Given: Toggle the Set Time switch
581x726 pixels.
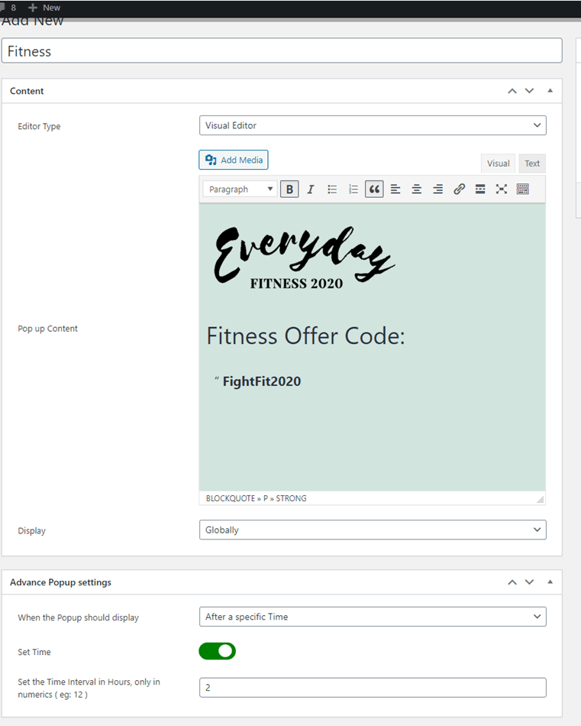Looking at the screenshot, I should click(x=218, y=651).
